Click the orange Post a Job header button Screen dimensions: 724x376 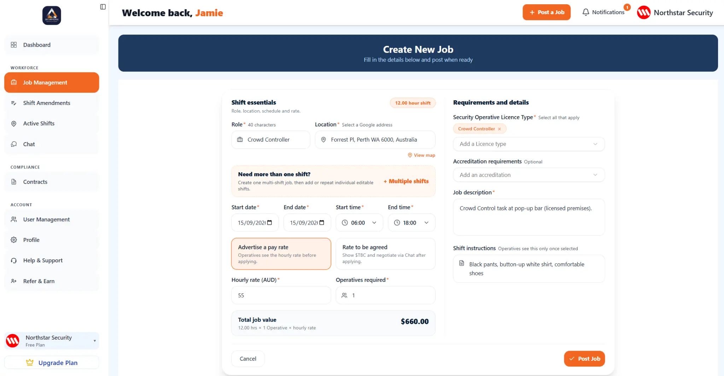(547, 12)
